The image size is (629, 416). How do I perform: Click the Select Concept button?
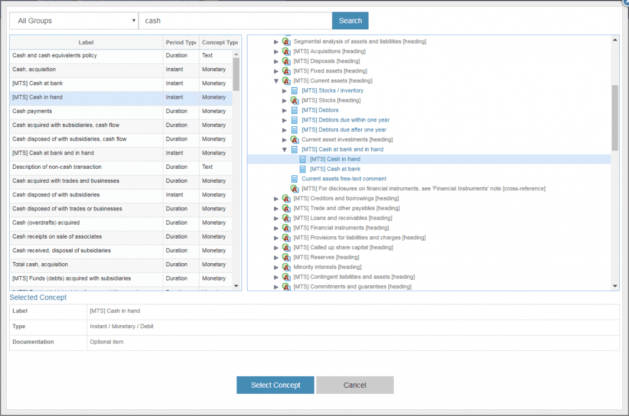275,385
